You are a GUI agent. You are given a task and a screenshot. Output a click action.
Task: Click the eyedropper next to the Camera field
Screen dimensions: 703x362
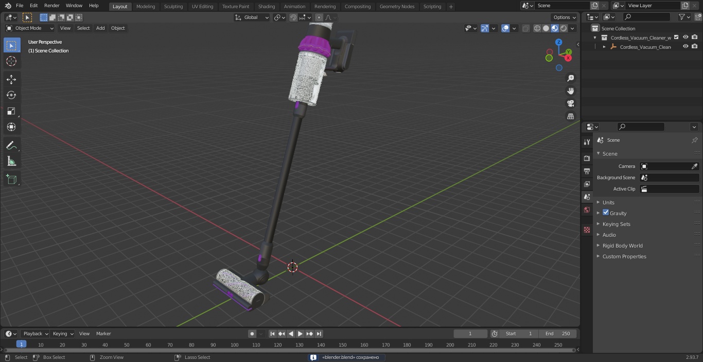[x=694, y=166]
